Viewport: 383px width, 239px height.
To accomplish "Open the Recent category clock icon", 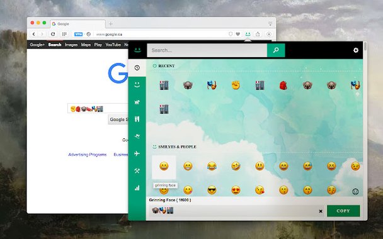I will [x=137, y=68].
